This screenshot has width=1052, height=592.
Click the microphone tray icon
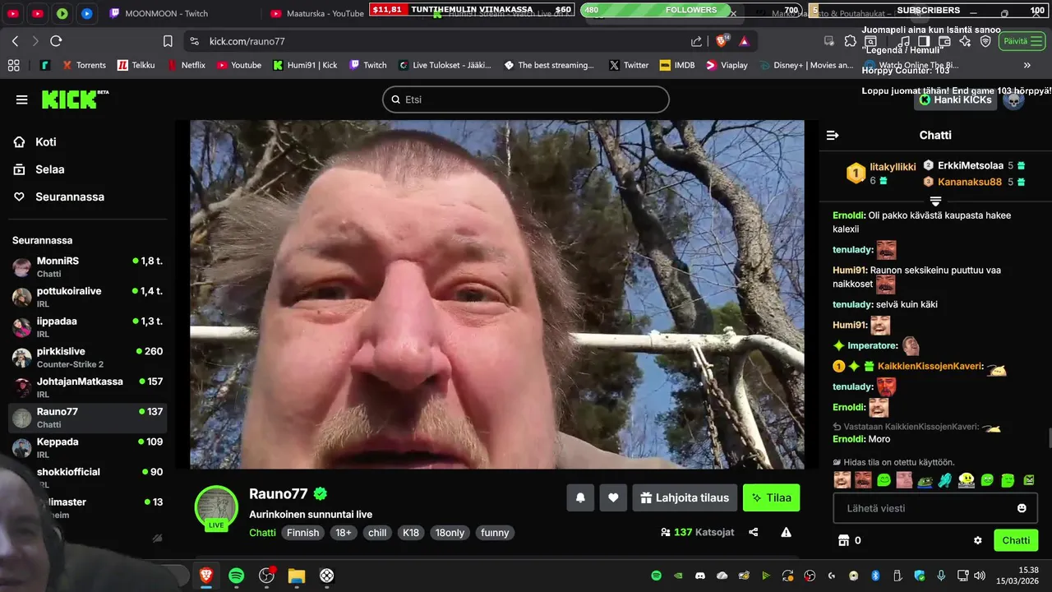coord(941,576)
